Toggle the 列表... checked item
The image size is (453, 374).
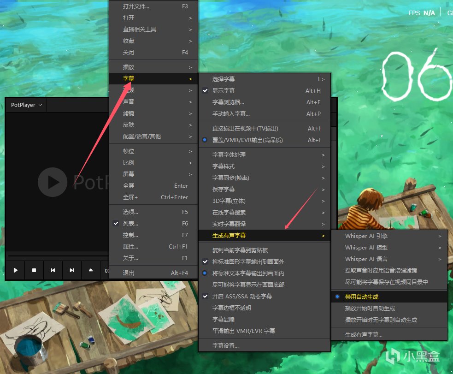point(153,223)
